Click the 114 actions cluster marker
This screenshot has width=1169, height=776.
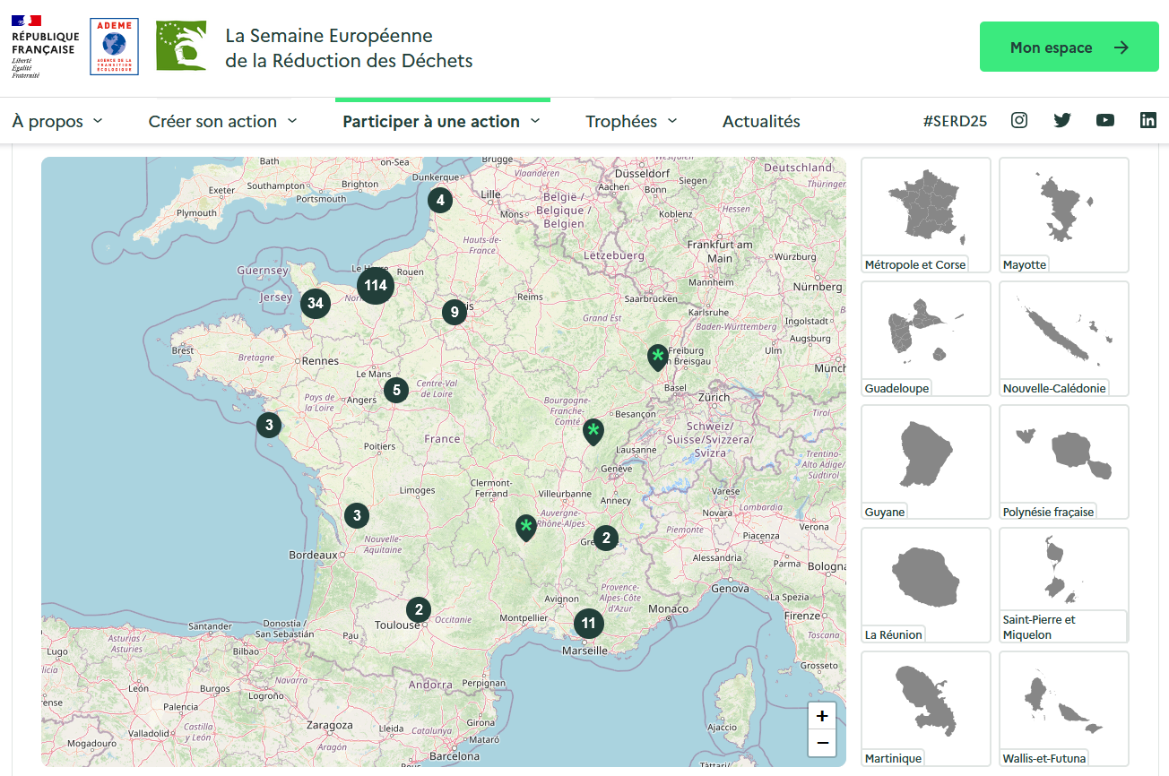(x=375, y=285)
